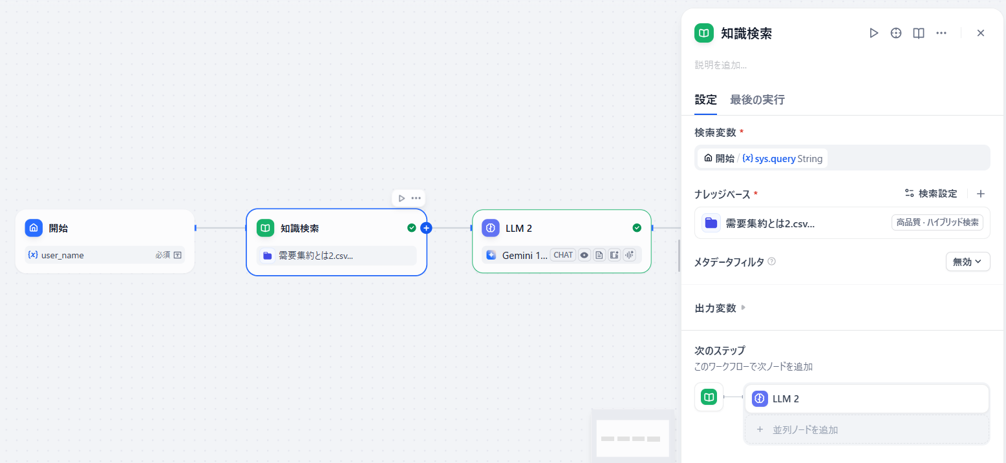This screenshot has width=1006, height=463.
Task: Click the CHAT badge in LLM 2 node
Action: pos(563,255)
